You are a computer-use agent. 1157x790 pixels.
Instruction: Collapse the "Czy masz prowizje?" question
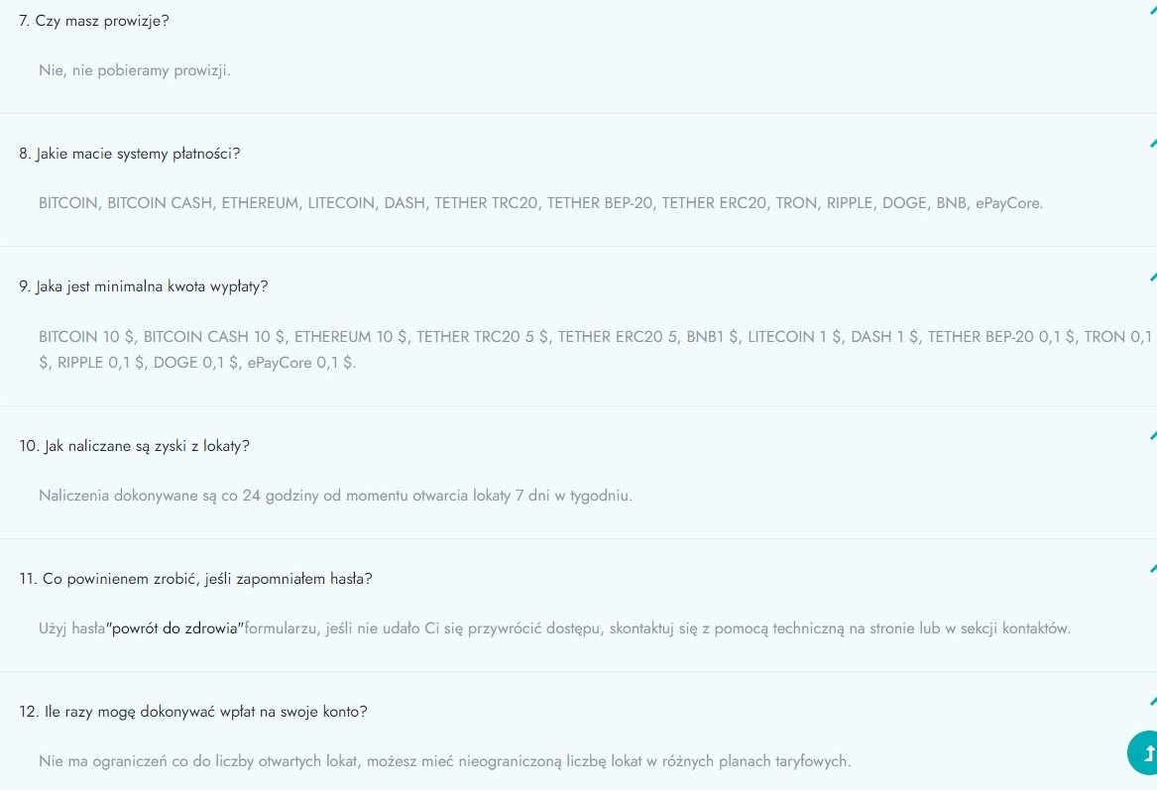[94, 21]
